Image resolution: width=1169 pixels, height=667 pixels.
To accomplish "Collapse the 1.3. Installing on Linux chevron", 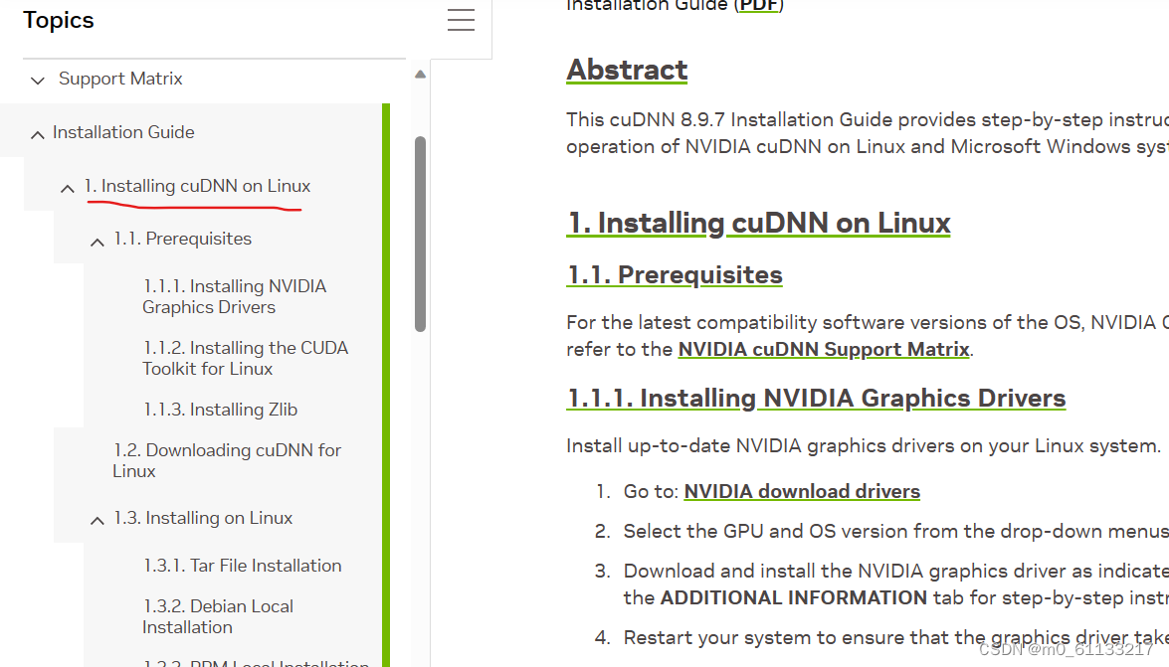I will (97, 520).
